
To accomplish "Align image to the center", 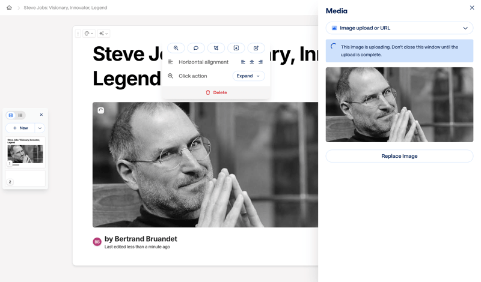I will tap(252, 62).
